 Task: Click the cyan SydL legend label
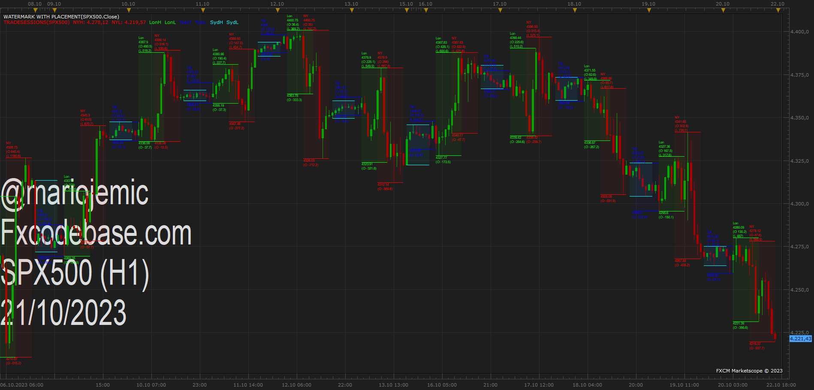[232, 22]
